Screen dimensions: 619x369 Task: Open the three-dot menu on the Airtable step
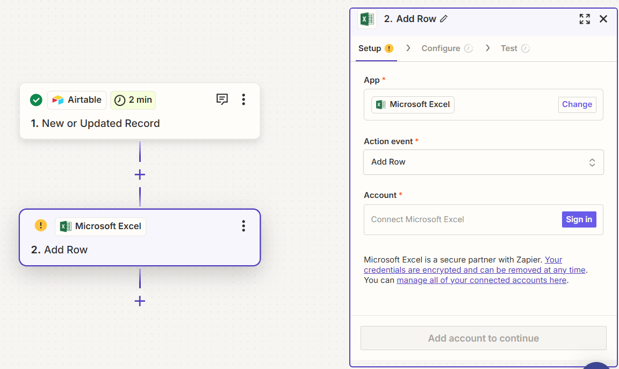click(x=243, y=99)
